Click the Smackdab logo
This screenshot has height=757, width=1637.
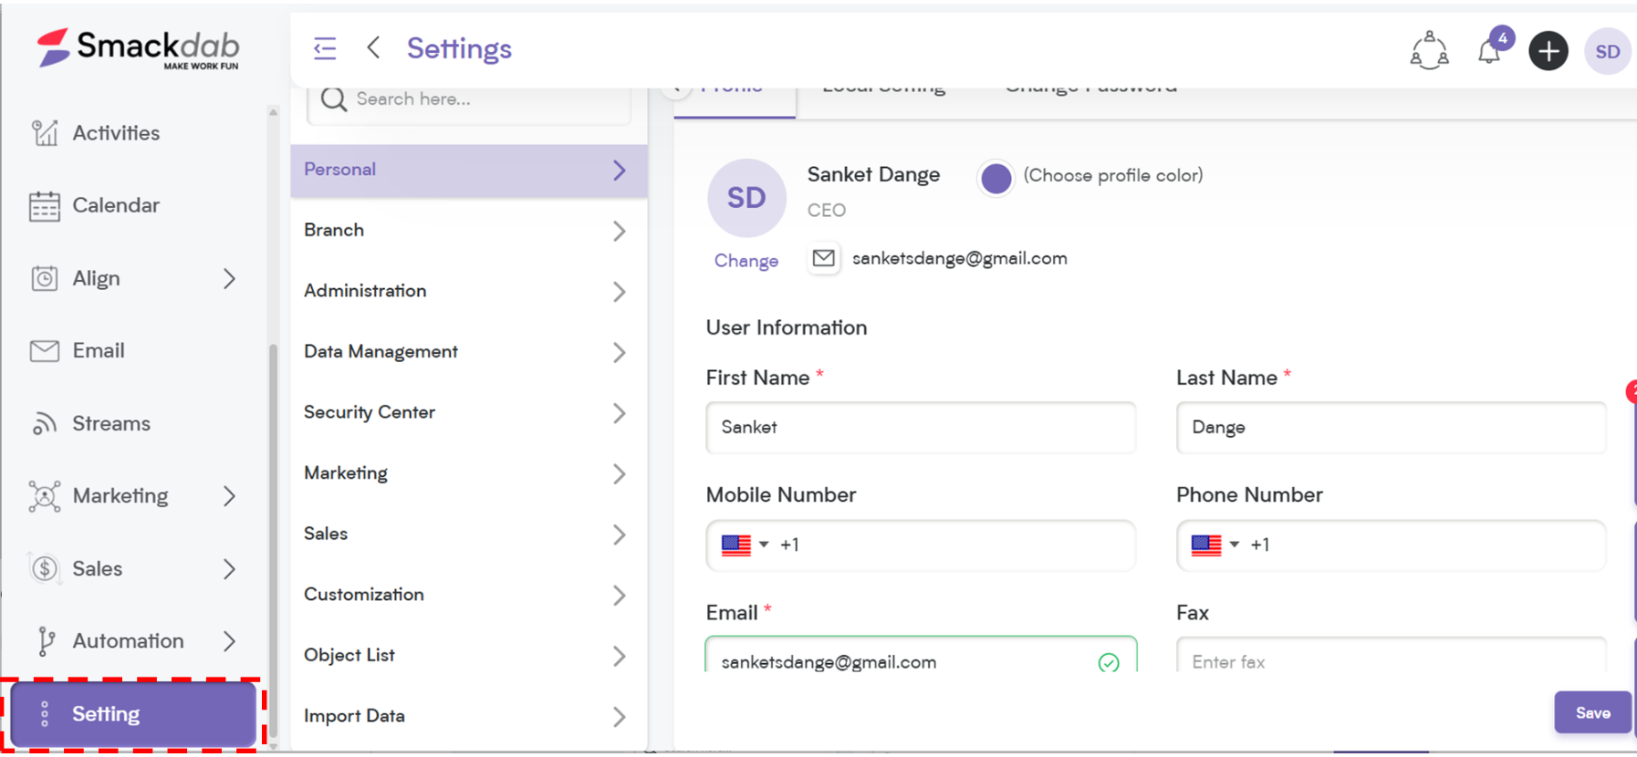(x=138, y=48)
